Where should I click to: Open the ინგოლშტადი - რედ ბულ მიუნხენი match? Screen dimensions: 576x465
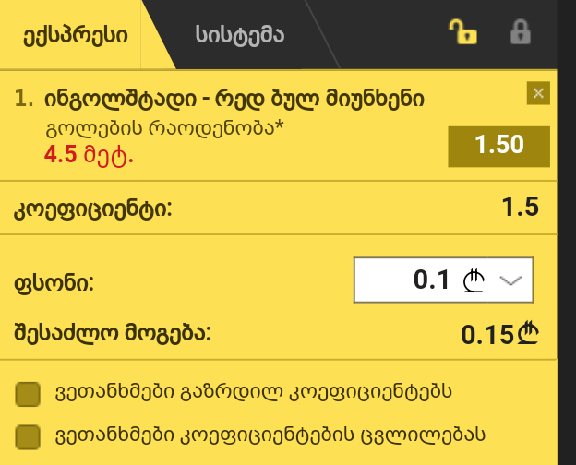234,99
